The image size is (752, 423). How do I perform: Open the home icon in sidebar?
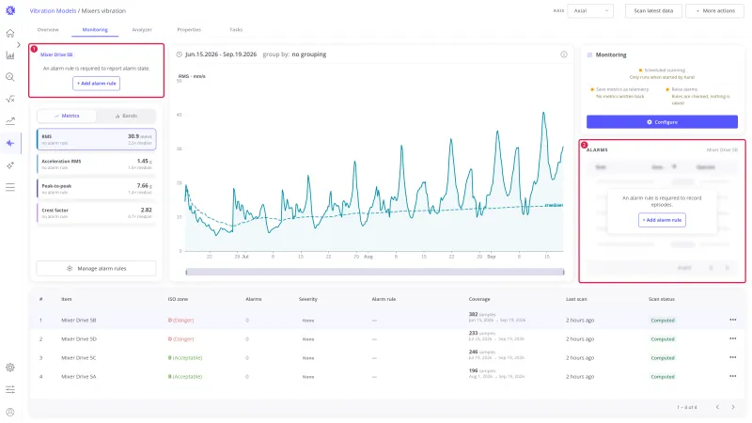coord(10,33)
